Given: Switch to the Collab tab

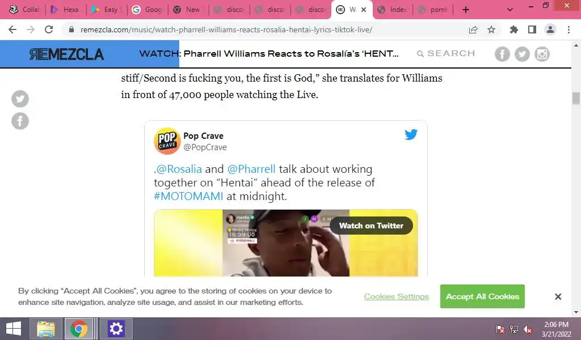Looking at the screenshot, I should coord(24,10).
